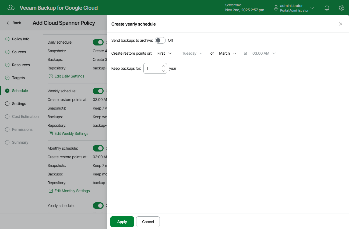Image resolution: width=349 pixels, height=229 pixels.
Task: Close the Create yearly schedule panel
Action: click(x=341, y=24)
